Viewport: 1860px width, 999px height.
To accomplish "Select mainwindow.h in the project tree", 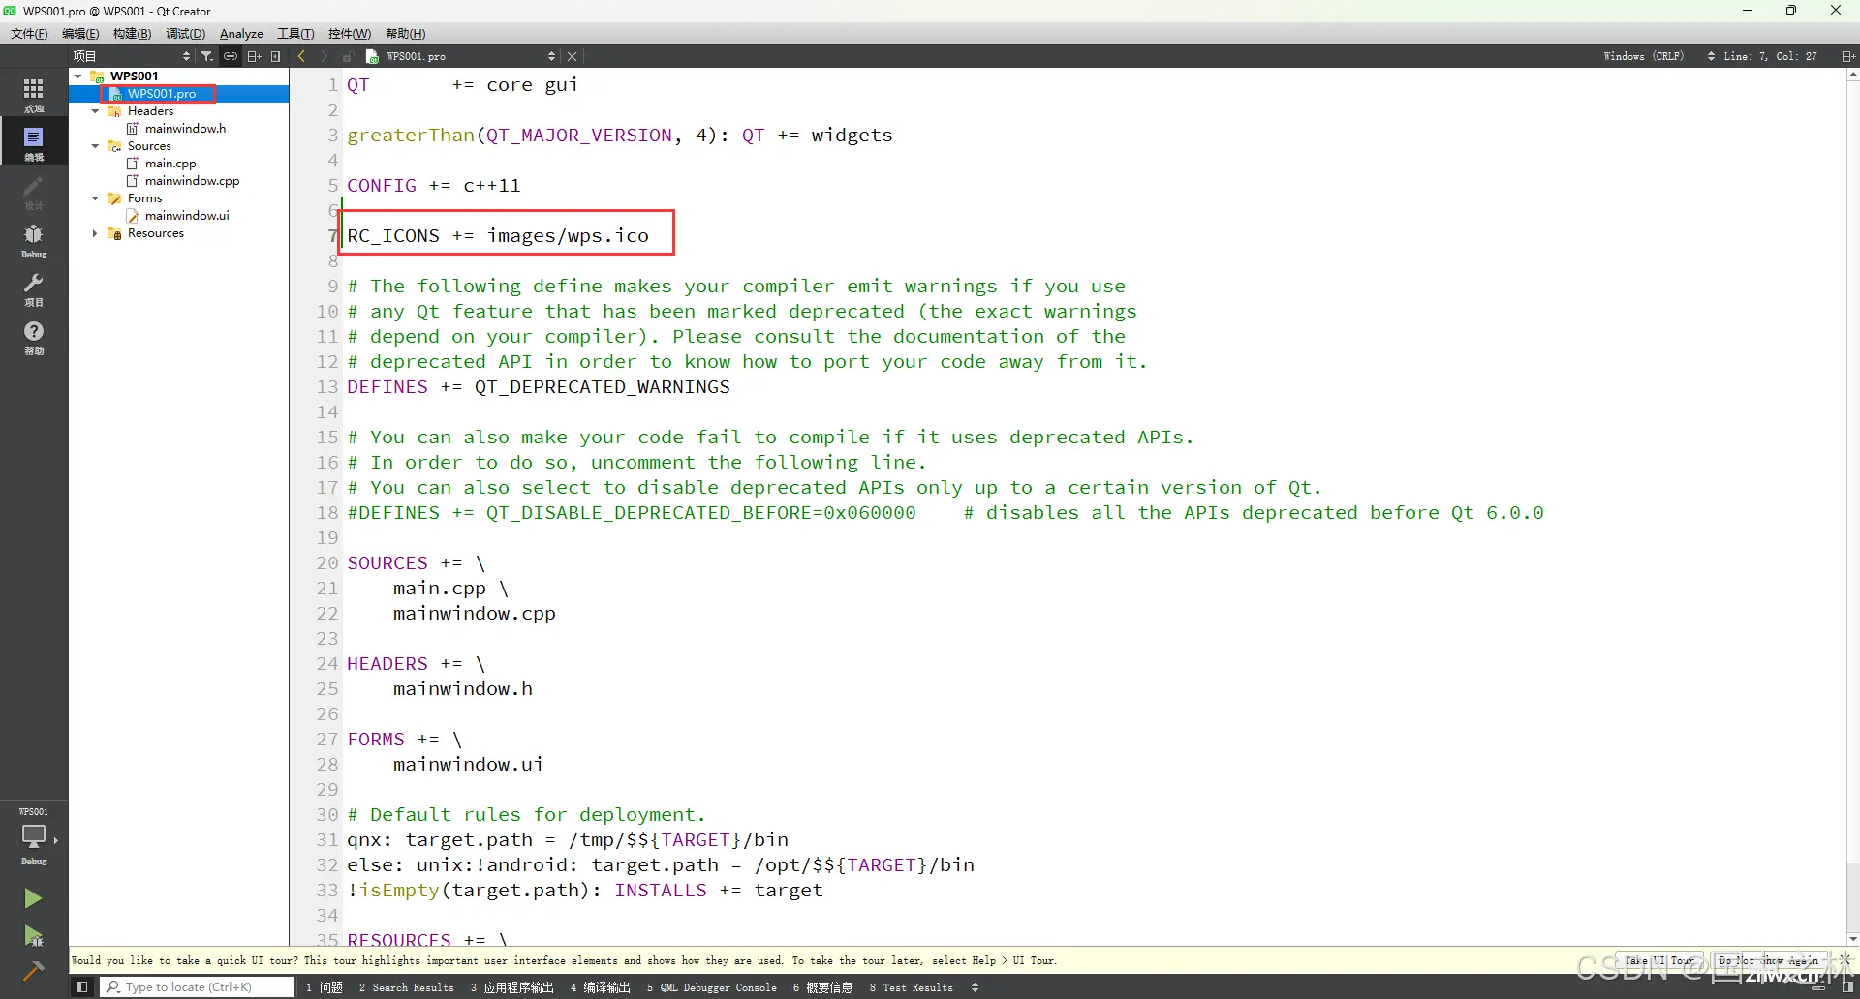I will click(x=185, y=129).
